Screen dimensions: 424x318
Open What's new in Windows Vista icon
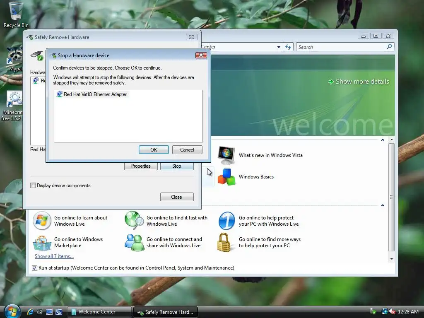226,155
